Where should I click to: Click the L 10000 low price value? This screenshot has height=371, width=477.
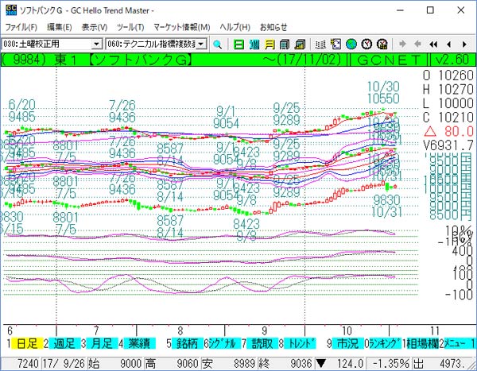click(x=448, y=103)
